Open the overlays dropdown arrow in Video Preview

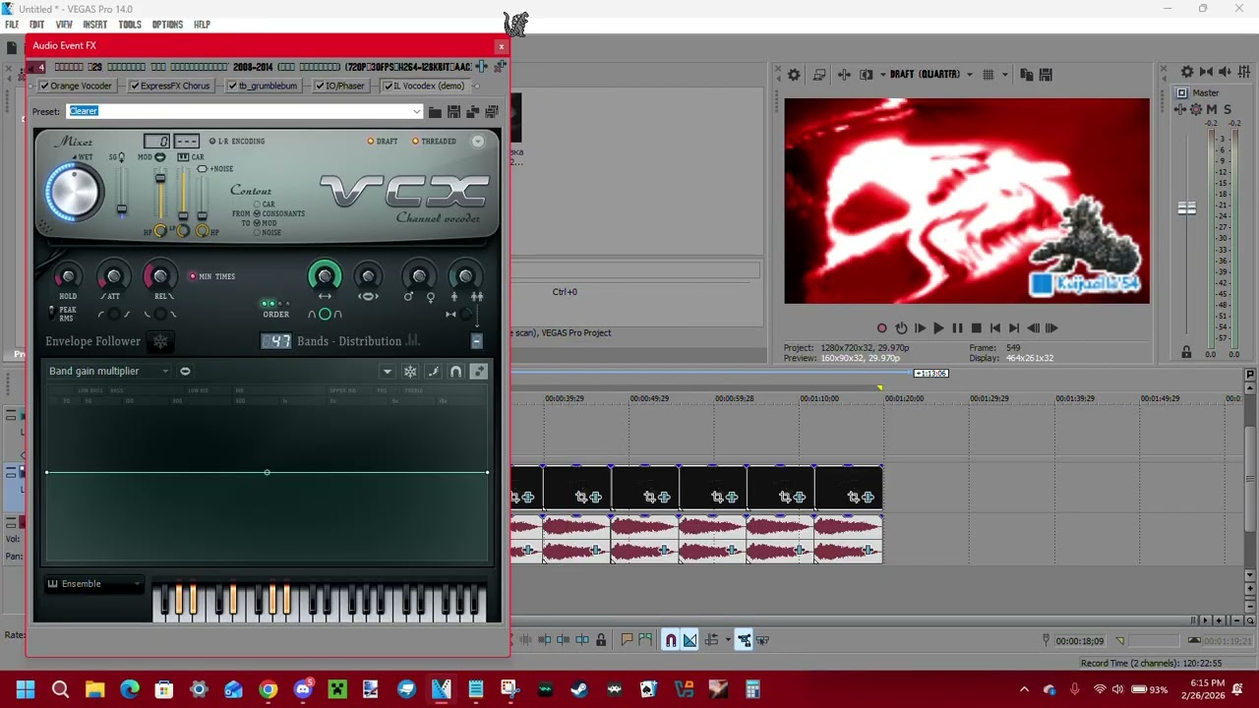(1005, 75)
